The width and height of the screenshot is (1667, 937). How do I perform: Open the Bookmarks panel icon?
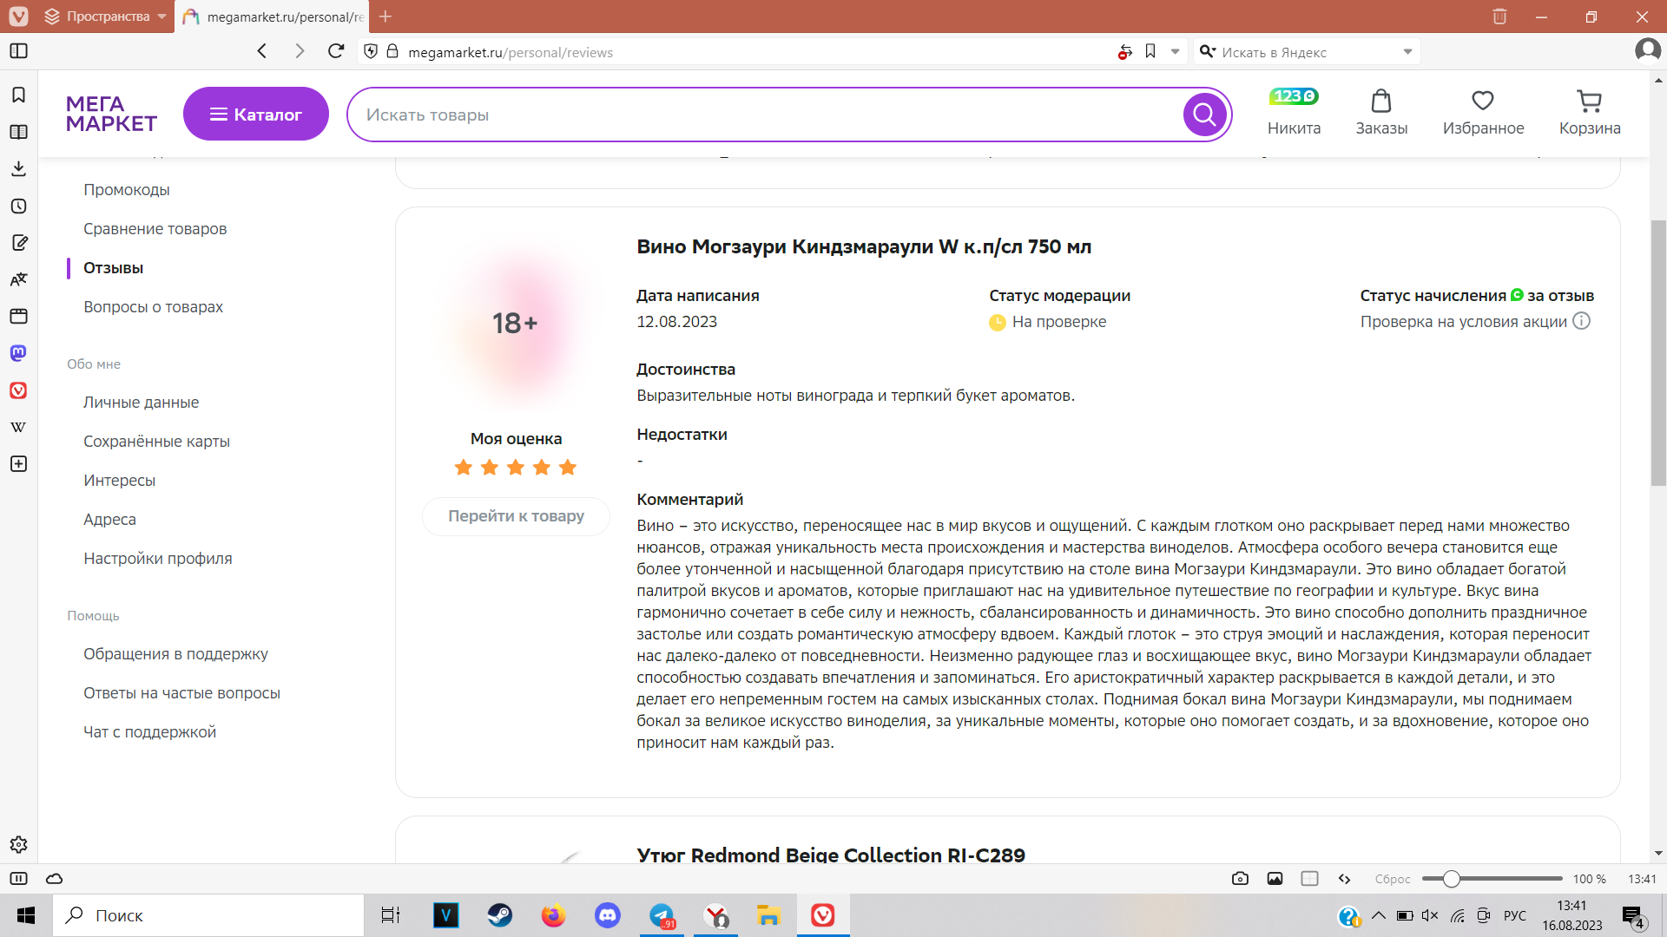(x=18, y=95)
